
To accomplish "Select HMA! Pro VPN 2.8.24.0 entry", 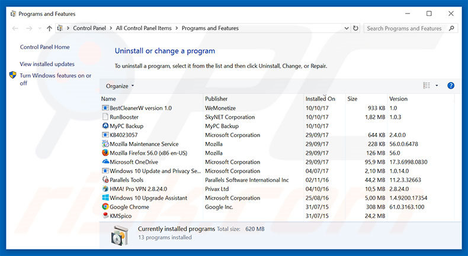I will tap(138, 189).
